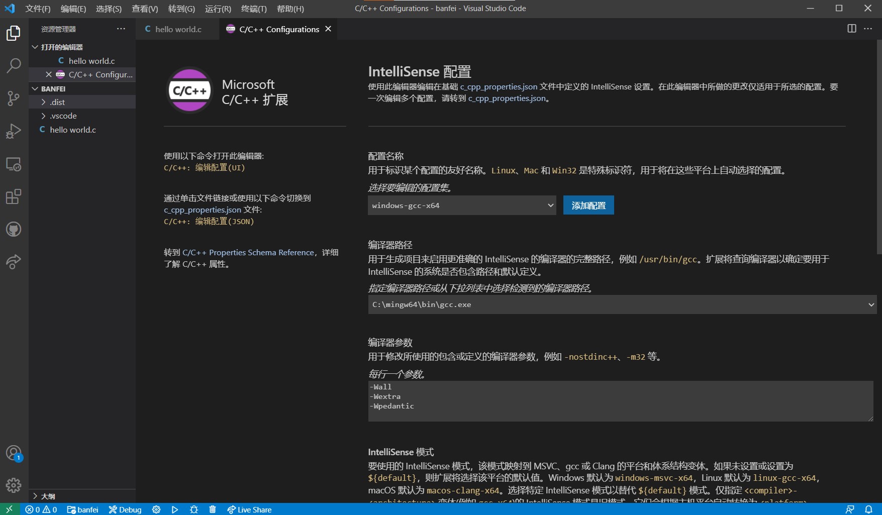This screenshot has width=882, height=515.
Task: Open the 终端(T) menu
Action: click(x=254, y=9)
